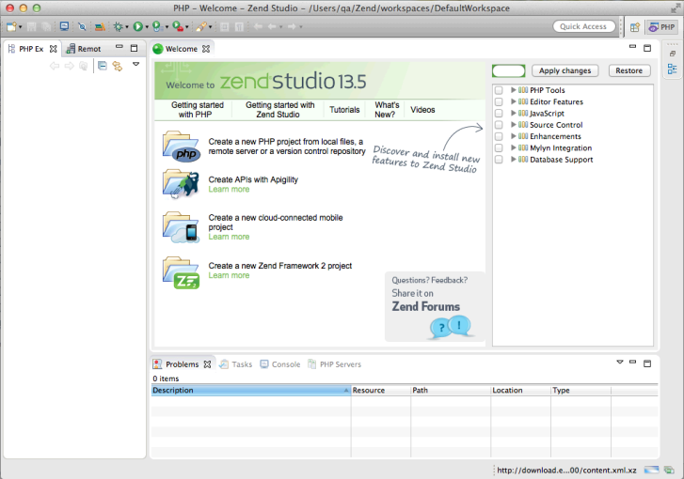Check the Editor Features checkbox
Screen dimensions: 684x479
[x=499, y=101]
